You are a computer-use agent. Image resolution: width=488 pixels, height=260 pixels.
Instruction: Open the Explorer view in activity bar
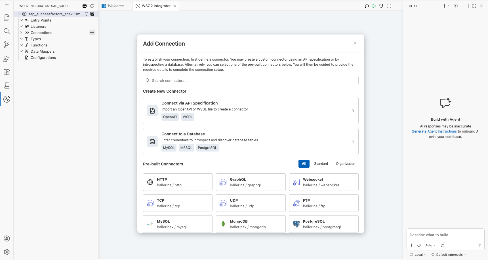[x=7, y=18]
